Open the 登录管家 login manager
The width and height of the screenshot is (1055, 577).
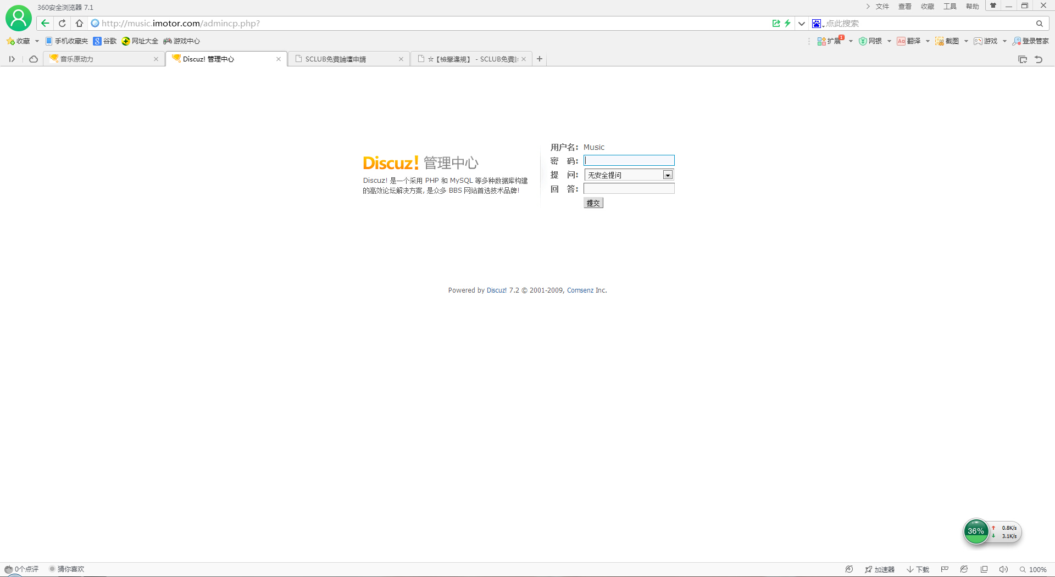pos(1031,41)
